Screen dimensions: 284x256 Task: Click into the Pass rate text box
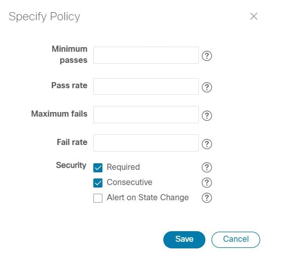(x=146, y=86)
